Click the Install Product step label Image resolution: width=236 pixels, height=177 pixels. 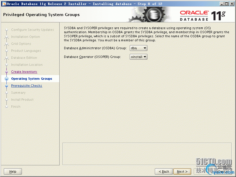pyautogui.click(x=22, y=100)
